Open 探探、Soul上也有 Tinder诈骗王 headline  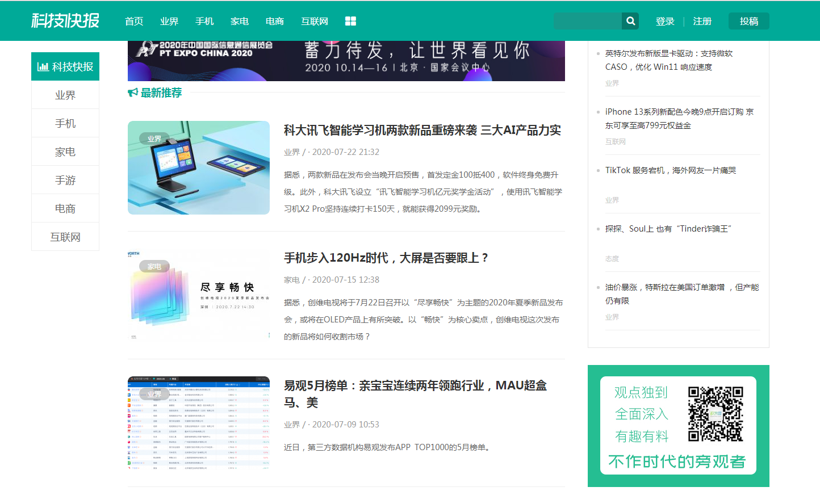[x=668, y=229]
